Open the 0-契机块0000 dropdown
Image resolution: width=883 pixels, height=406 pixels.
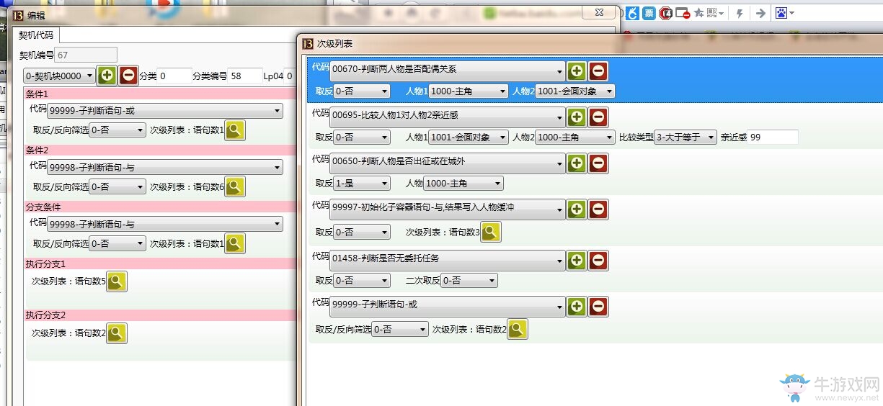coord(59,76)
